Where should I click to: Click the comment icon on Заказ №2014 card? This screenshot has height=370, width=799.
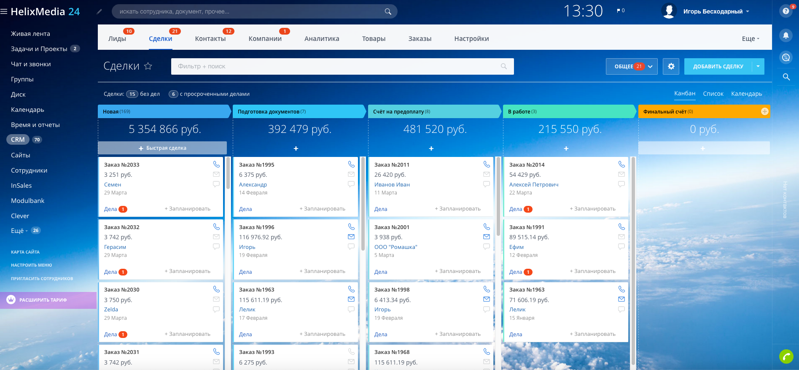621,184
